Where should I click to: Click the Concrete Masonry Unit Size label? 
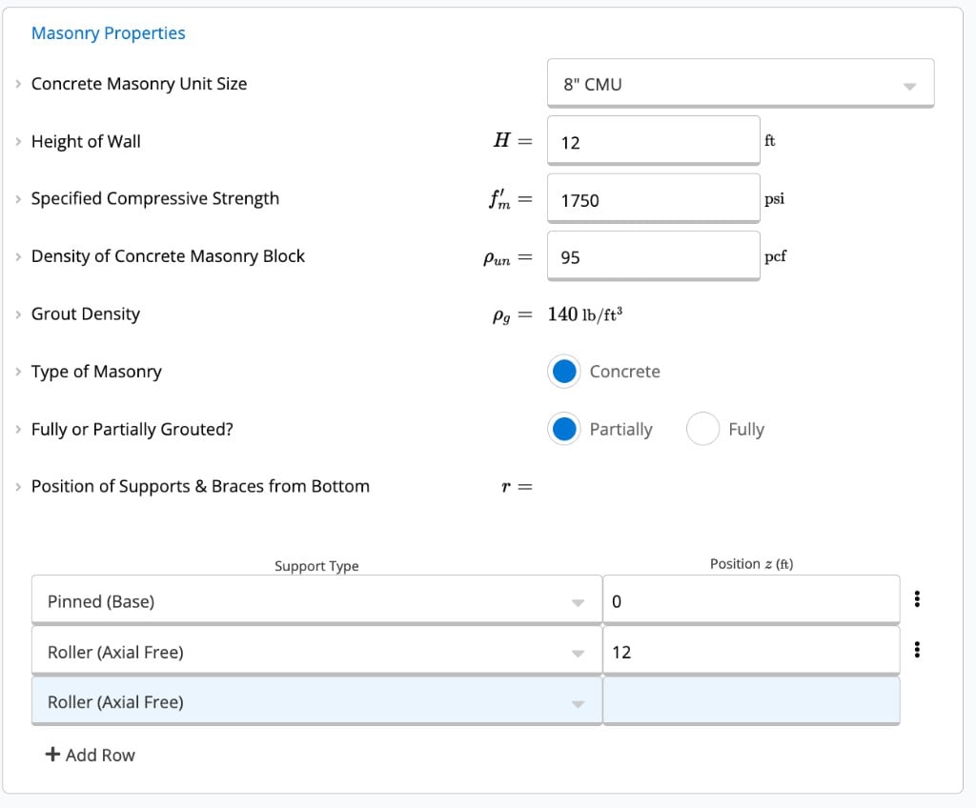pos(139,84)
